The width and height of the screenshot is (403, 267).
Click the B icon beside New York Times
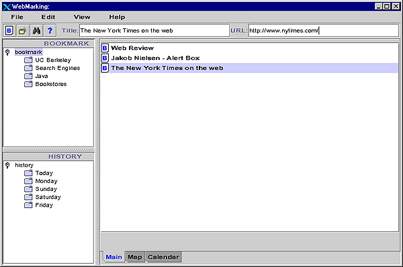pyautogui.click(x=105, y=68)
